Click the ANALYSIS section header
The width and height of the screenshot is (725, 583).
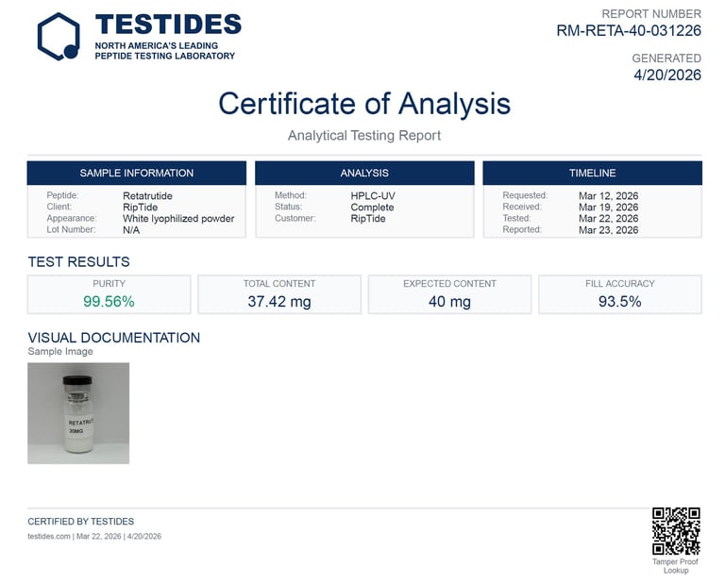pyautogui.click(x=364, y=173)
